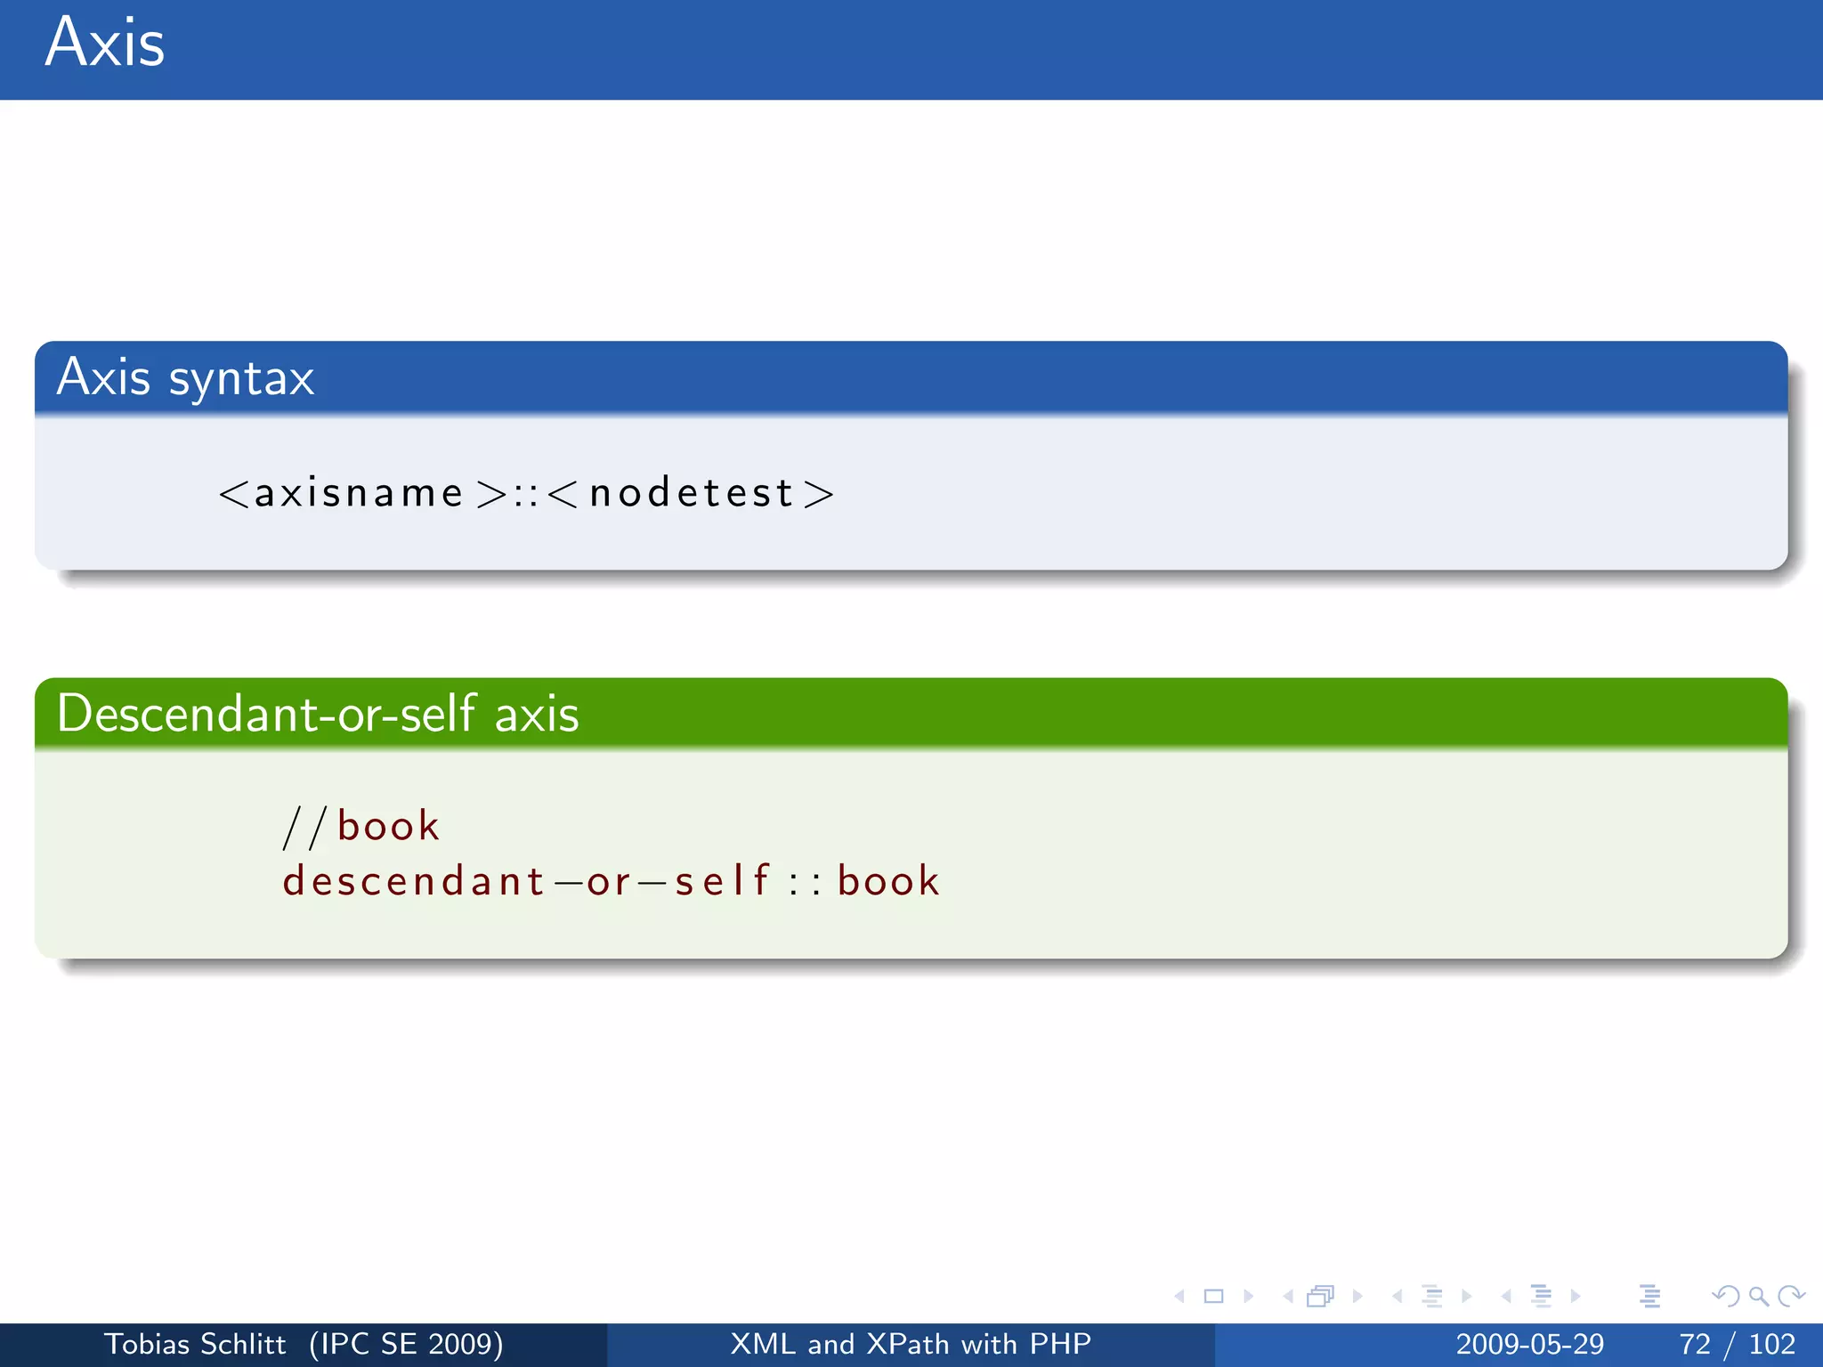Viewport: 1823px width, 1367px height.
Task: Go to previous subsection arrow
Action: [x=1398, y=1297]
